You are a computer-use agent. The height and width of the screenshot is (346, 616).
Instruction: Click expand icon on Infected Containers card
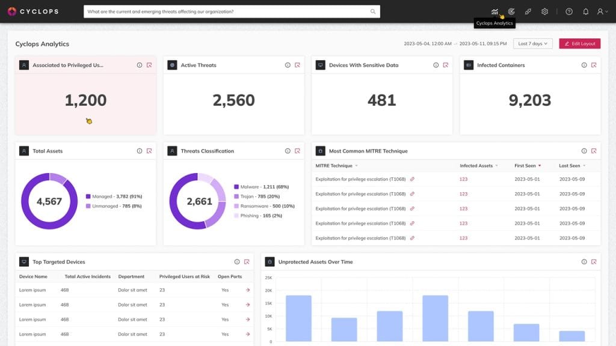tap(594, 65)
